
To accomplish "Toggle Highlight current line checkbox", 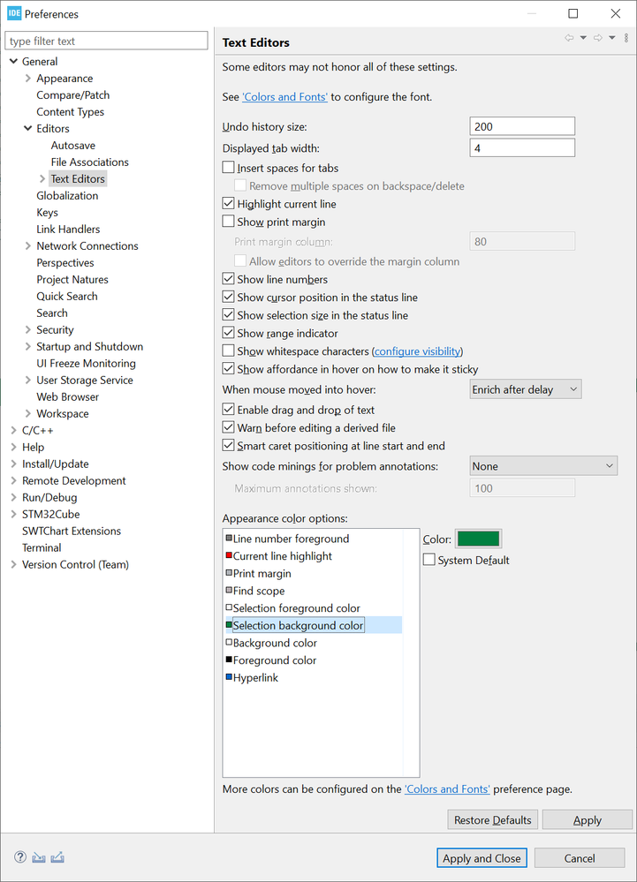I will point(229,204).
